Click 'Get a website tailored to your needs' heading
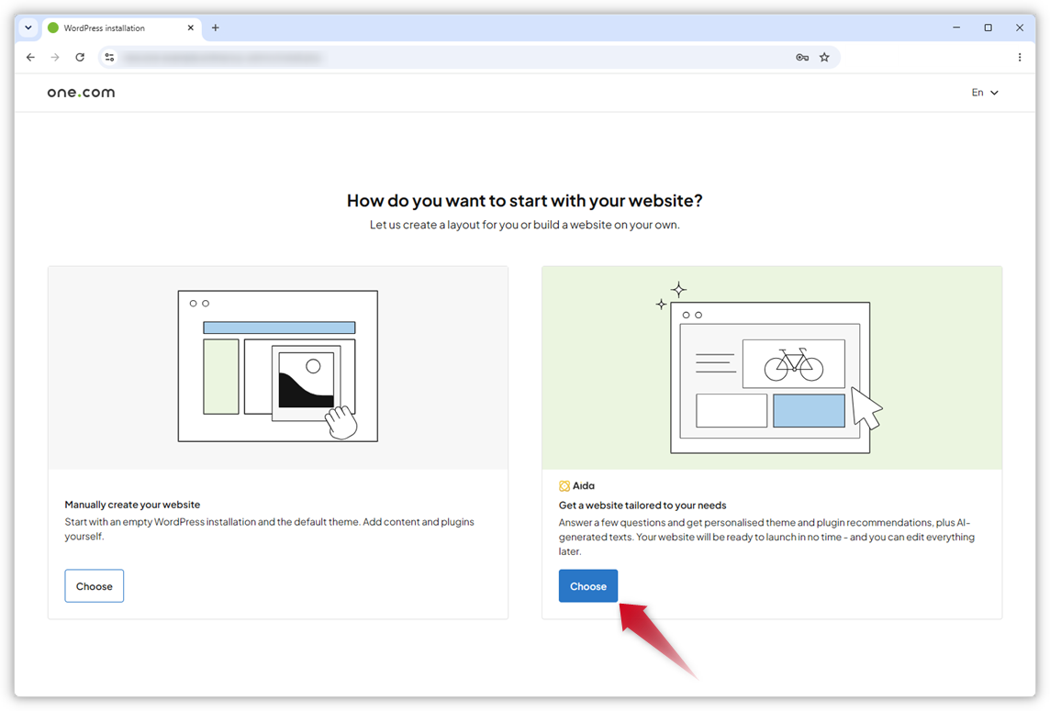The width and height of the screenshot is (1050, 711). [642, 505]
